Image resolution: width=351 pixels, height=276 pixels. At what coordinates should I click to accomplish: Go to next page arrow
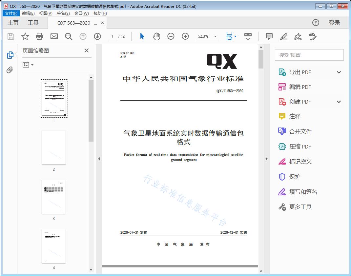[x=97, y=36]
